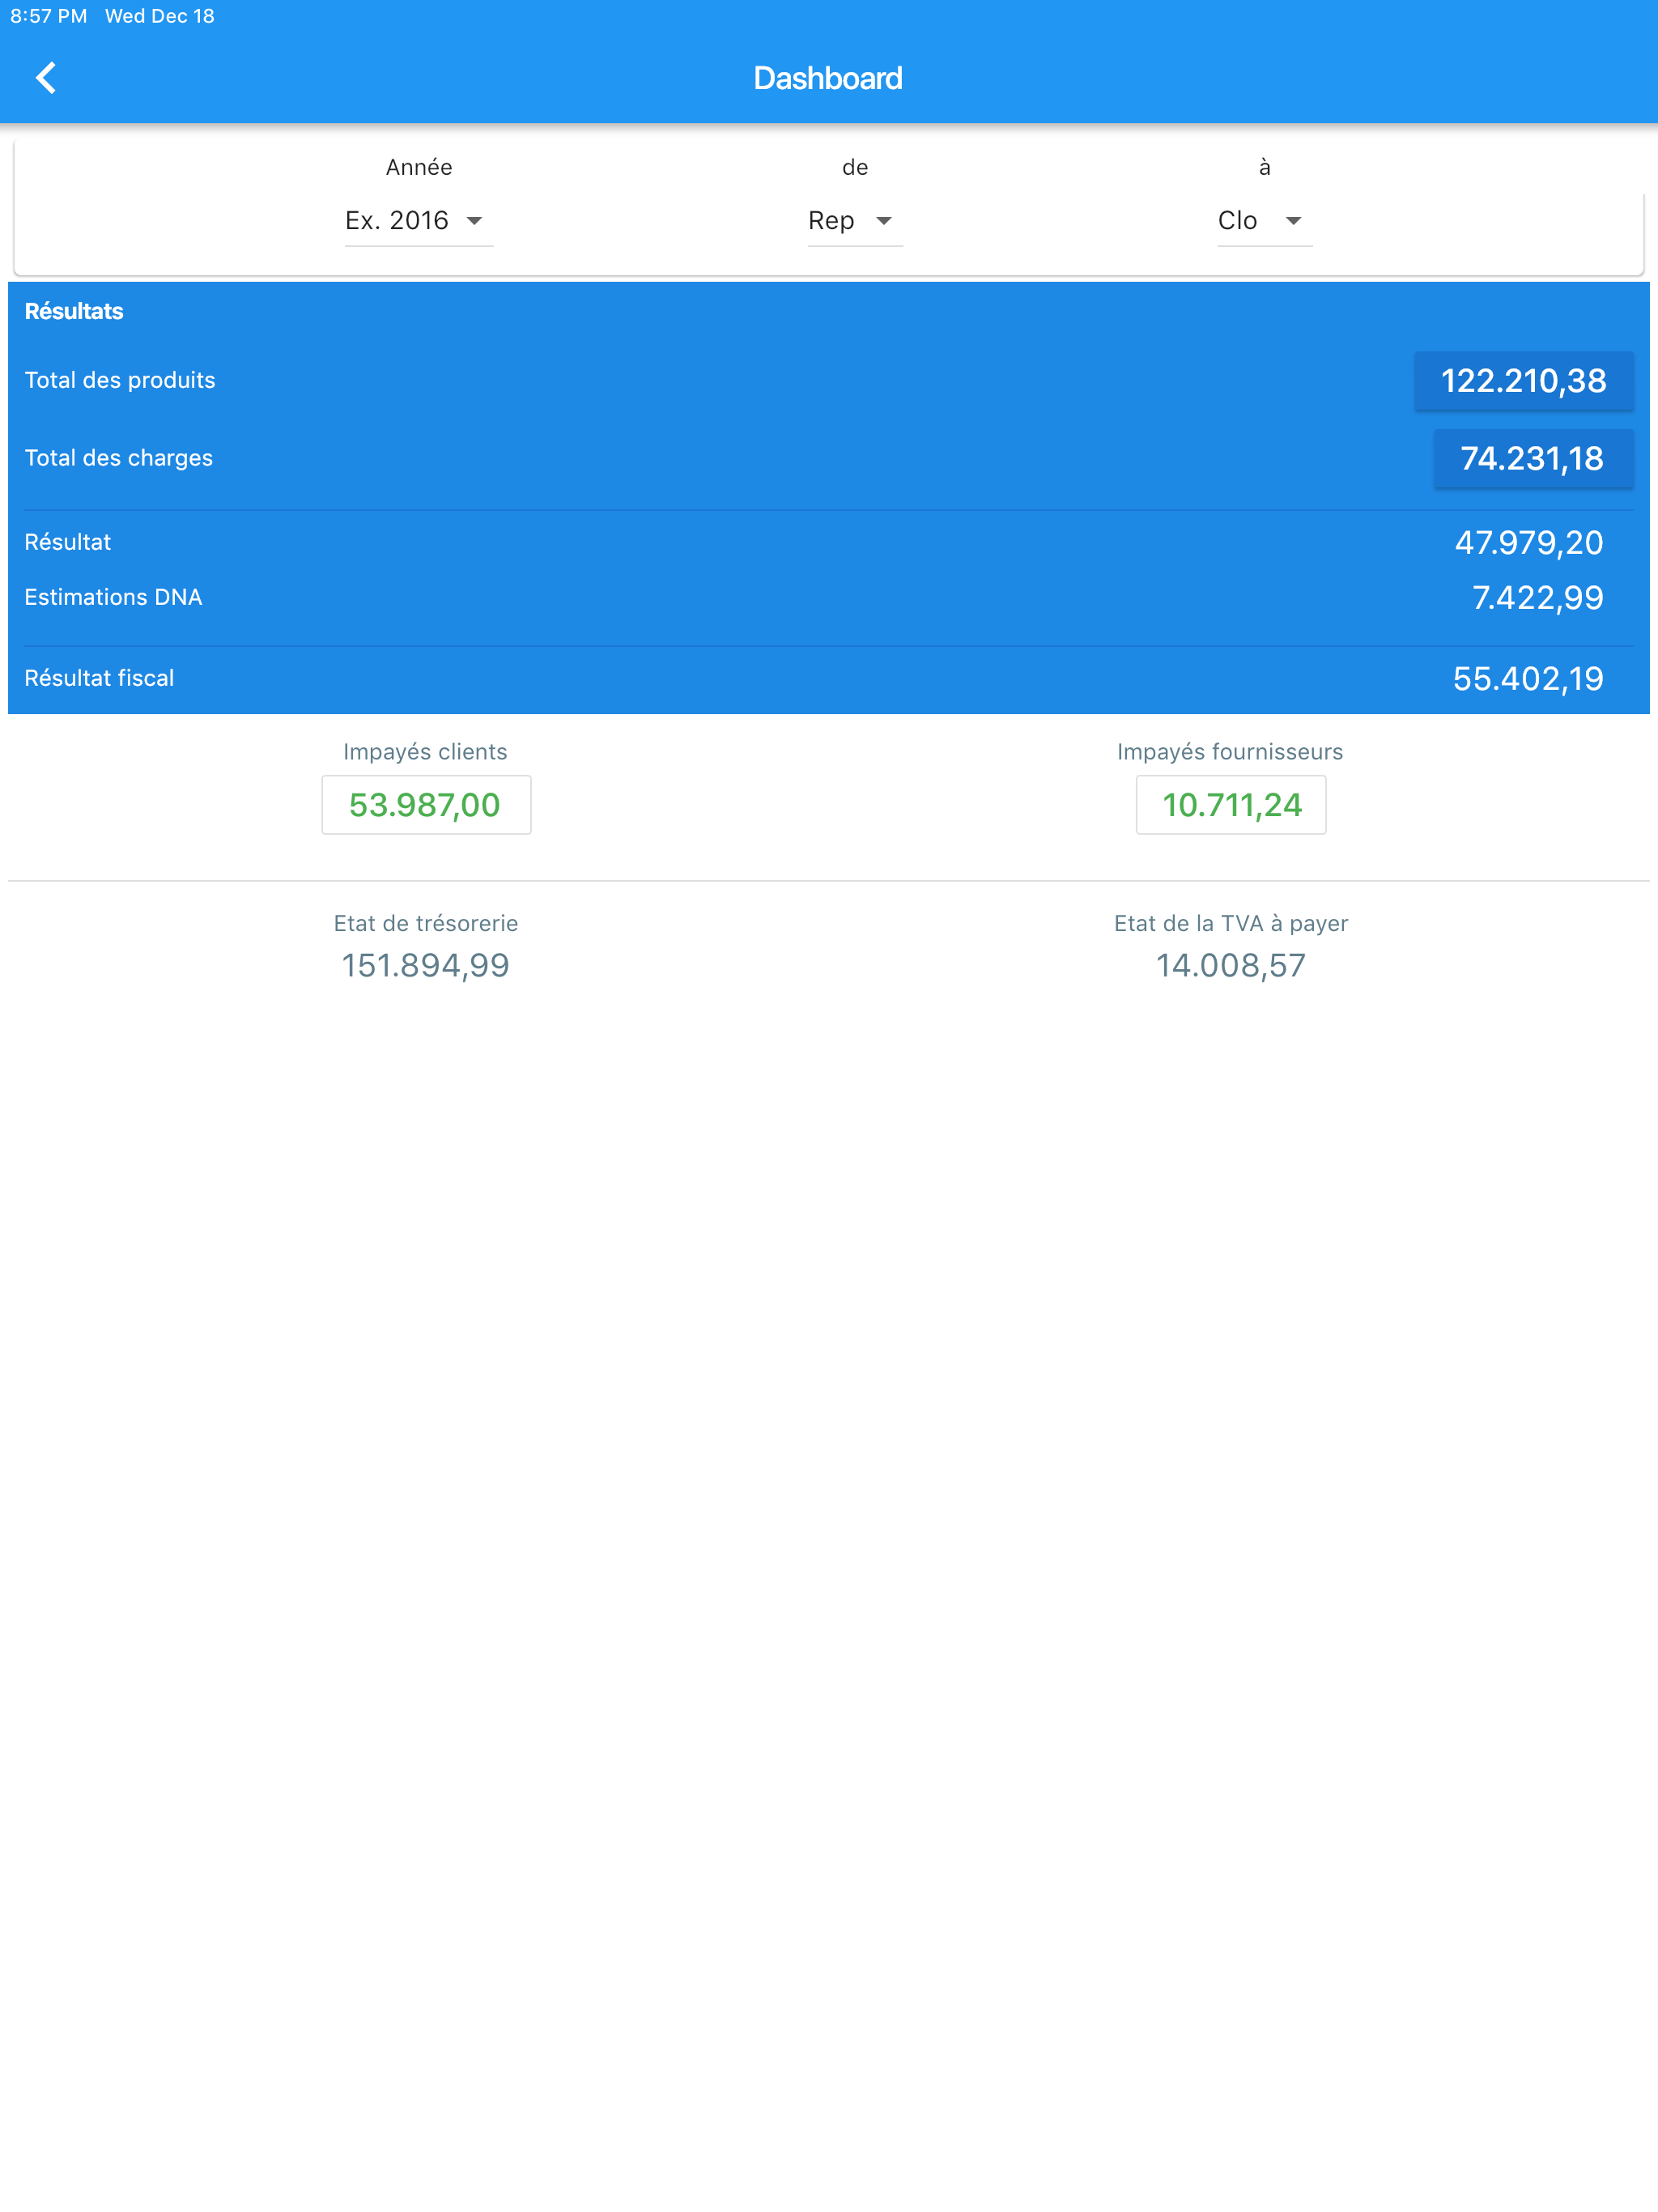This screenshot has width=1658, height=2212.
Task: Click the Résultats section heading
Action: click(74, 311)
